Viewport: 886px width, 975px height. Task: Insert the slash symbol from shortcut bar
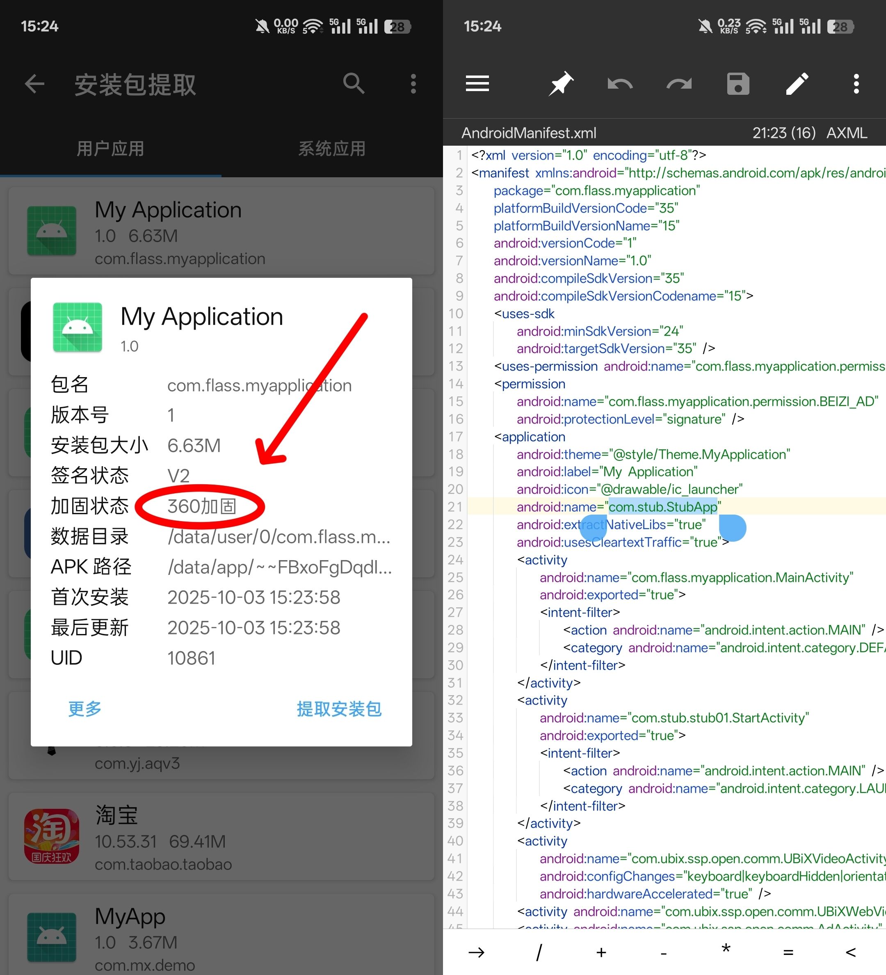pyautogui.click(x=539, y=952)
